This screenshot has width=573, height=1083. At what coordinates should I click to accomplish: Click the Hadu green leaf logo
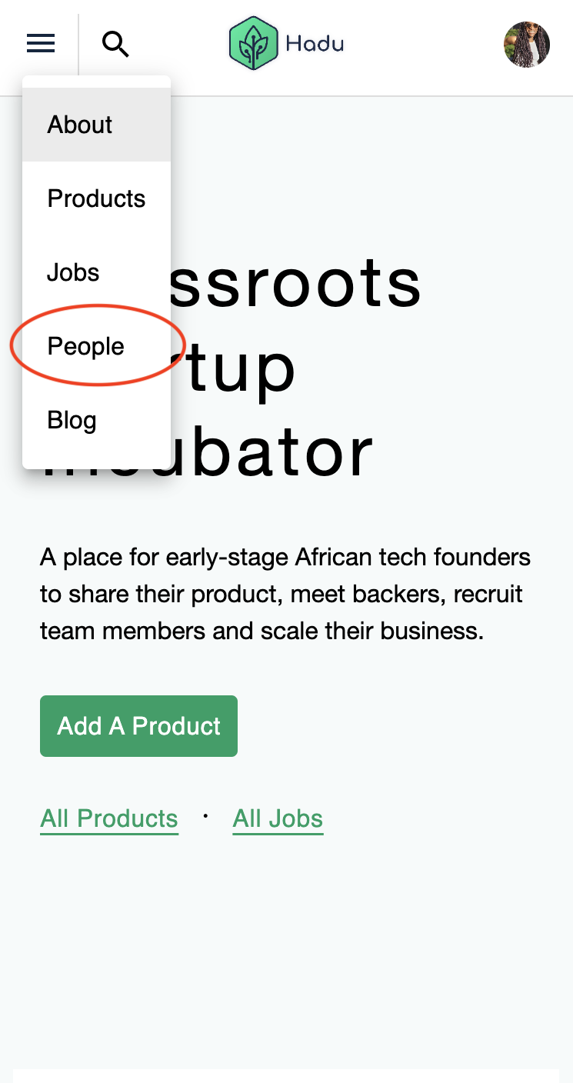[252, 44]
